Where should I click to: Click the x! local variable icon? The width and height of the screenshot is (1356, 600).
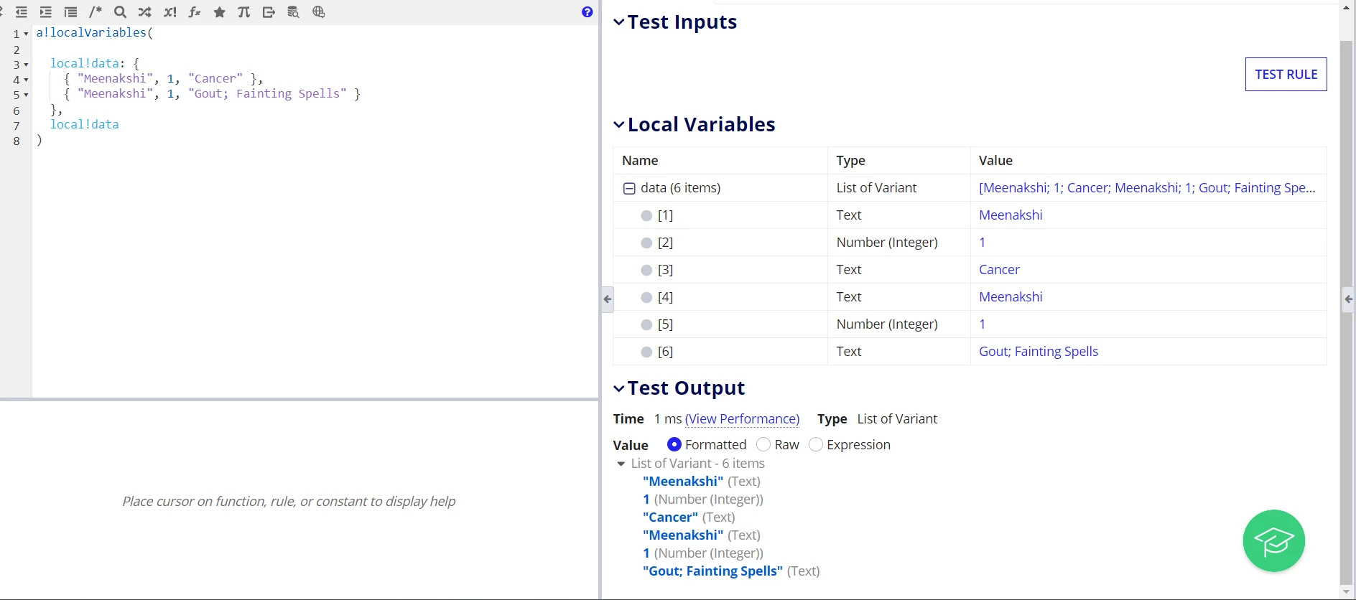170,12
